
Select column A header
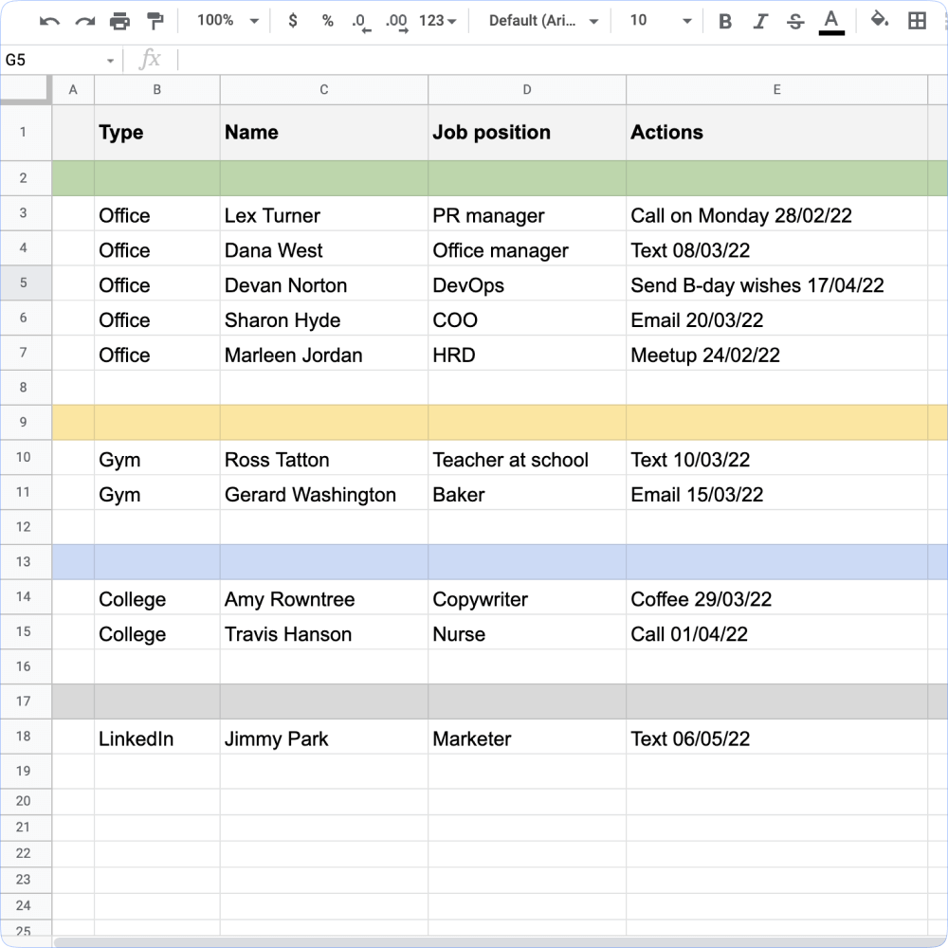coord(73,89)
